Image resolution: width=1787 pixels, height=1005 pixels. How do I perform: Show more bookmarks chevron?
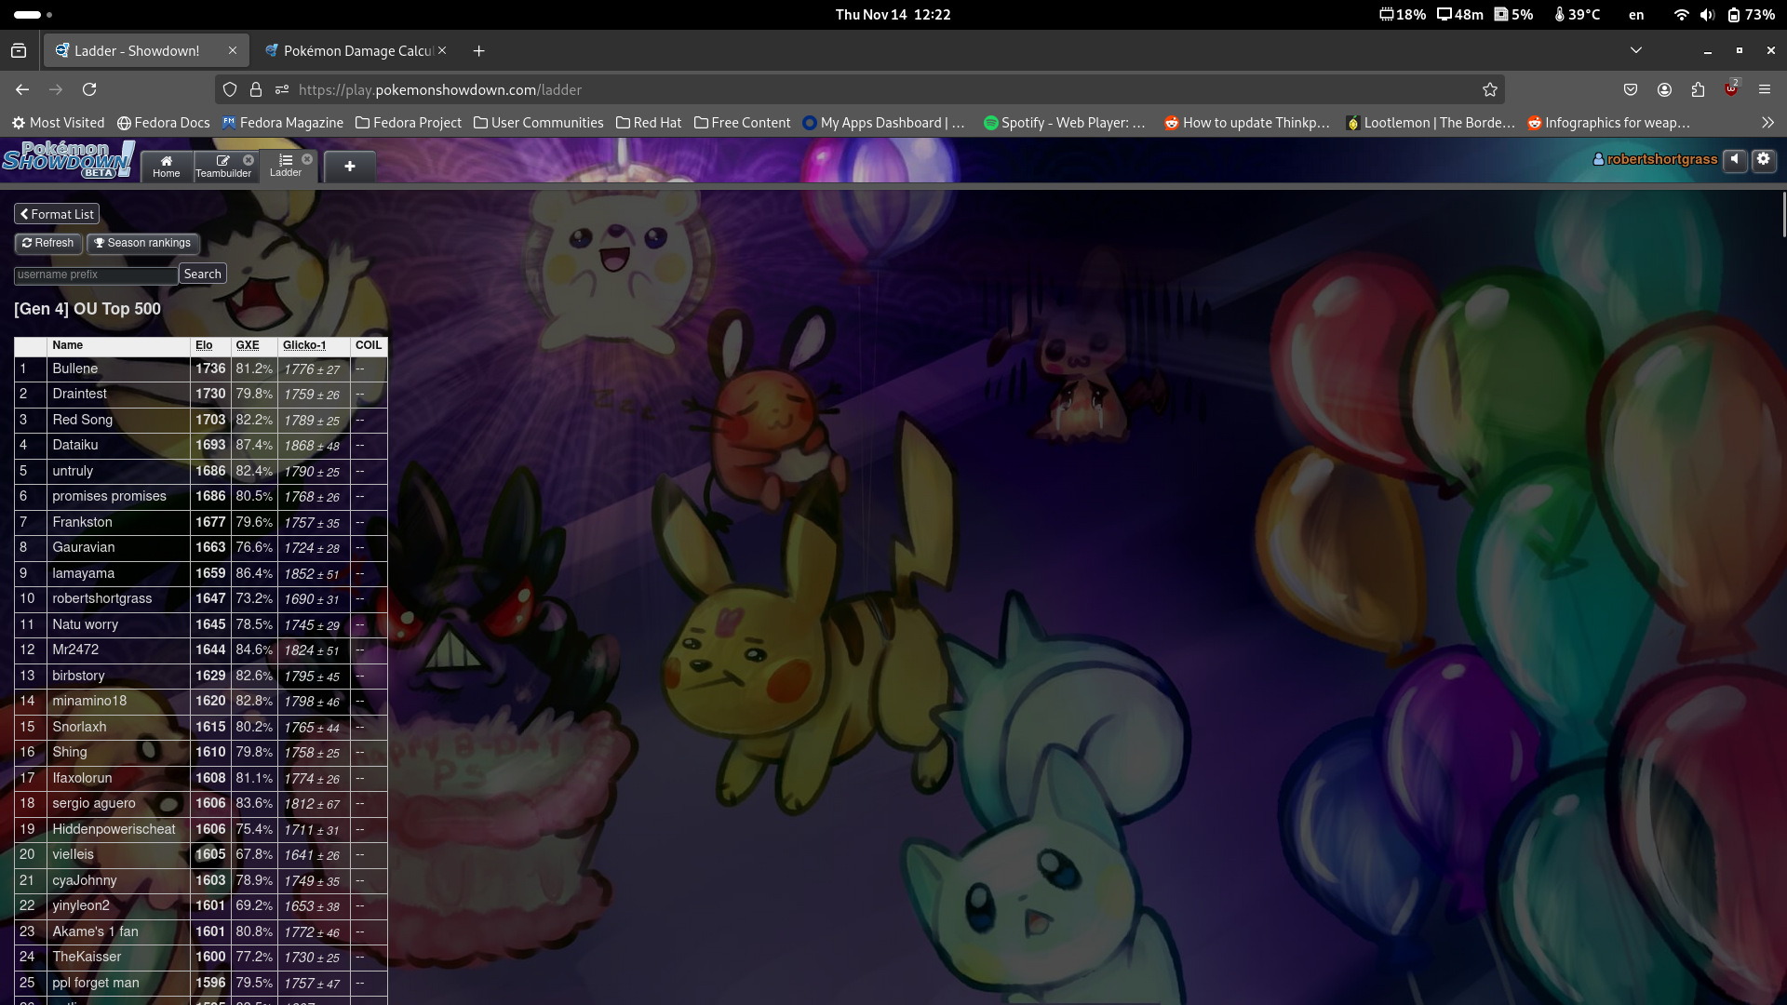[1767, 123]
